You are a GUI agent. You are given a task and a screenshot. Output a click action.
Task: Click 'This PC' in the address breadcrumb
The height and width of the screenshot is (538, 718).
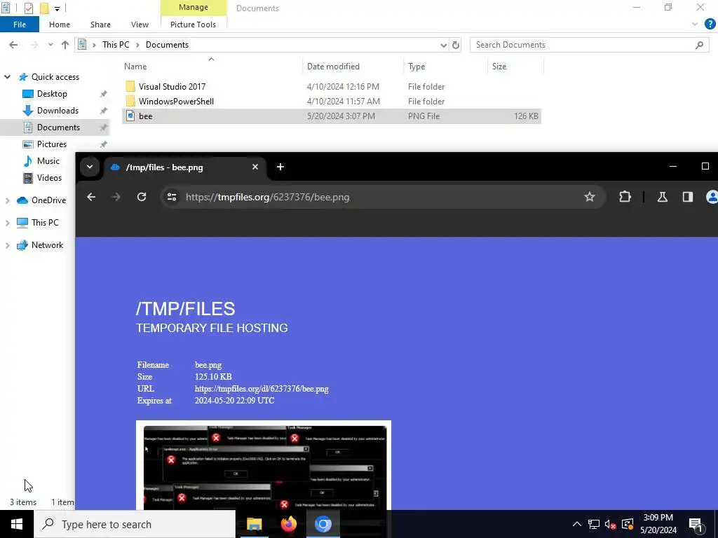coord(116,45)
